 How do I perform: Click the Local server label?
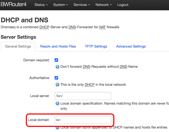tap(40, 96)
